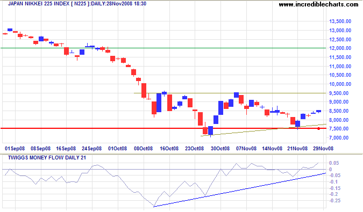Click the -0.05 money flow axis label
This screenshot has width=363, height=212.
pos(334,176)
